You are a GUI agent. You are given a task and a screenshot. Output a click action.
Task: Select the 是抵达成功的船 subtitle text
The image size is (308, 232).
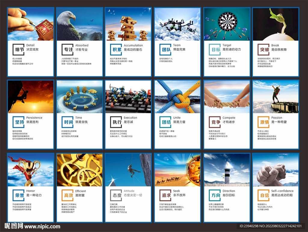(282, 195)
